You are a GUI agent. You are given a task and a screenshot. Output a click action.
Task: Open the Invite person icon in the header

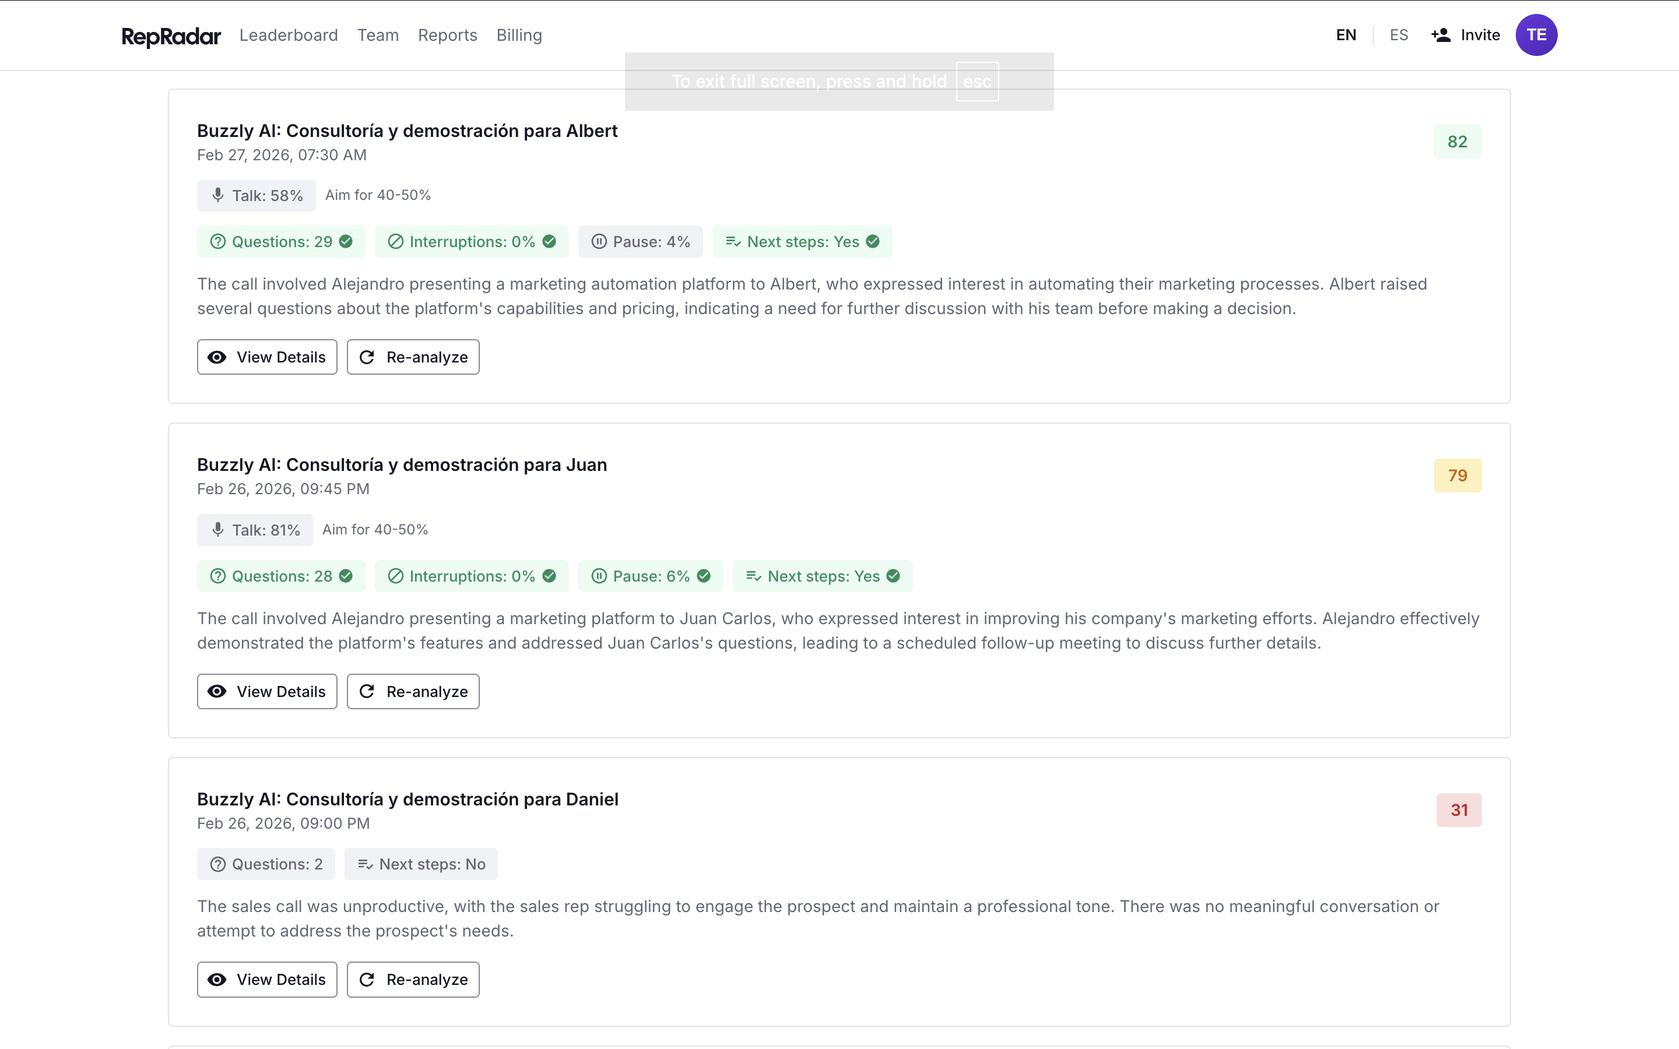(1441, 35)
